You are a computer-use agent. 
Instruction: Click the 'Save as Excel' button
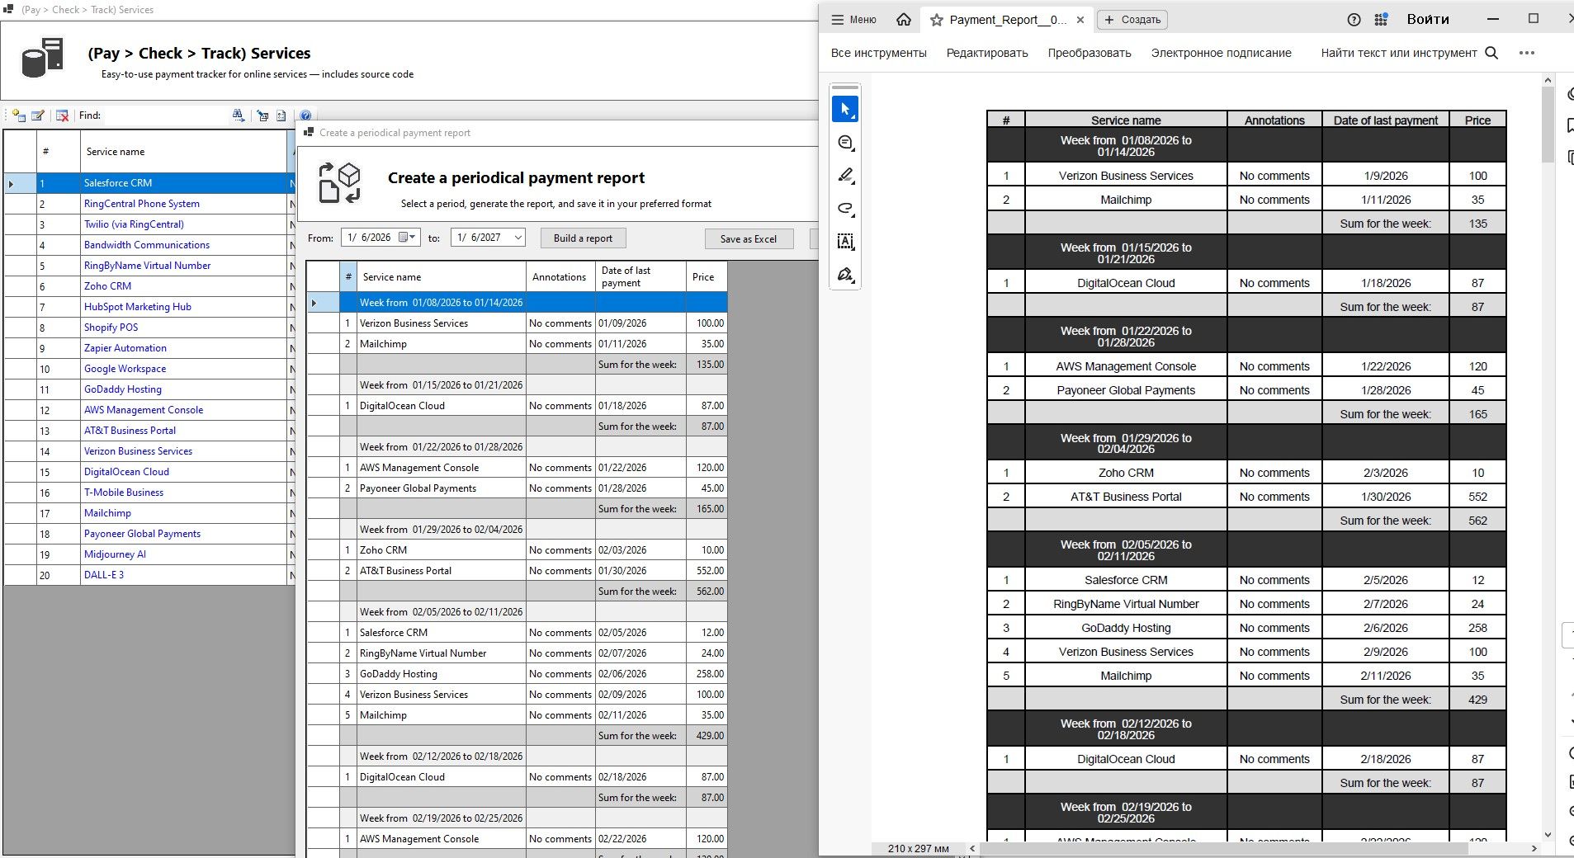[748, 238]
